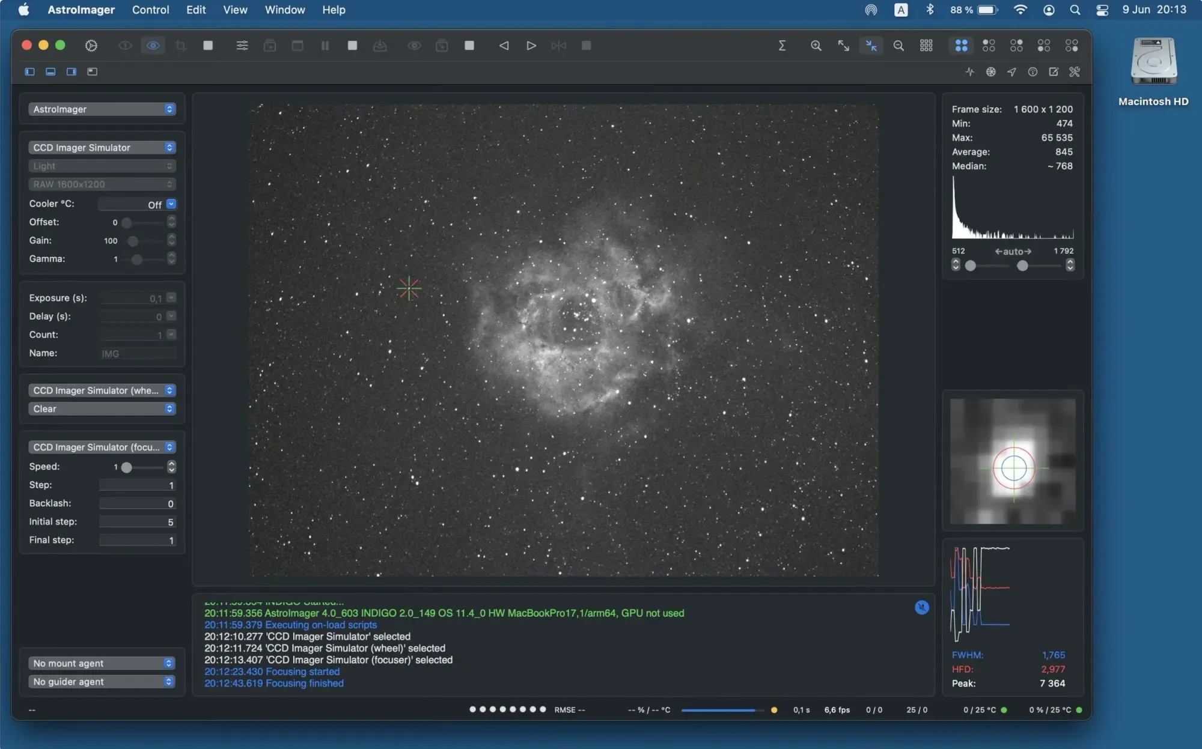The height and width of the screenshot is (749, 1202).
Task: Select the crop/subframe tool
Action: [181, 45]
